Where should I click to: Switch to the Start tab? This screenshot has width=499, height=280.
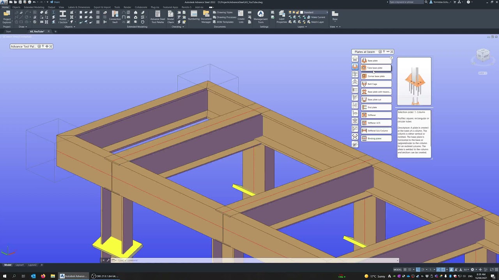tap(8, 31)
